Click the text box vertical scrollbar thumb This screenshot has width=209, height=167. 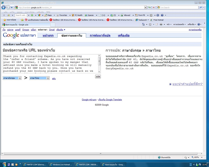(x=99, y=61)
